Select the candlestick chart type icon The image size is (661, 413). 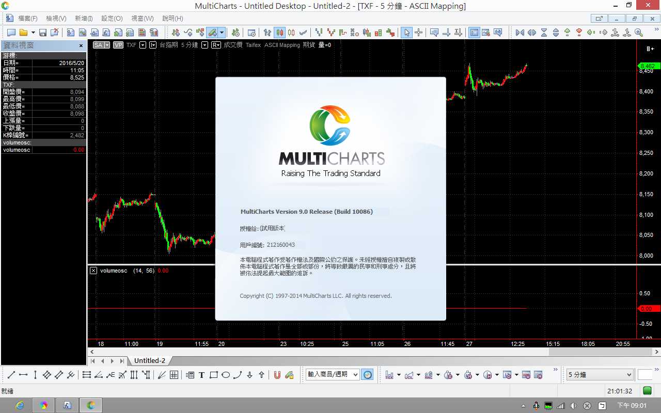(x=279, y=33)
